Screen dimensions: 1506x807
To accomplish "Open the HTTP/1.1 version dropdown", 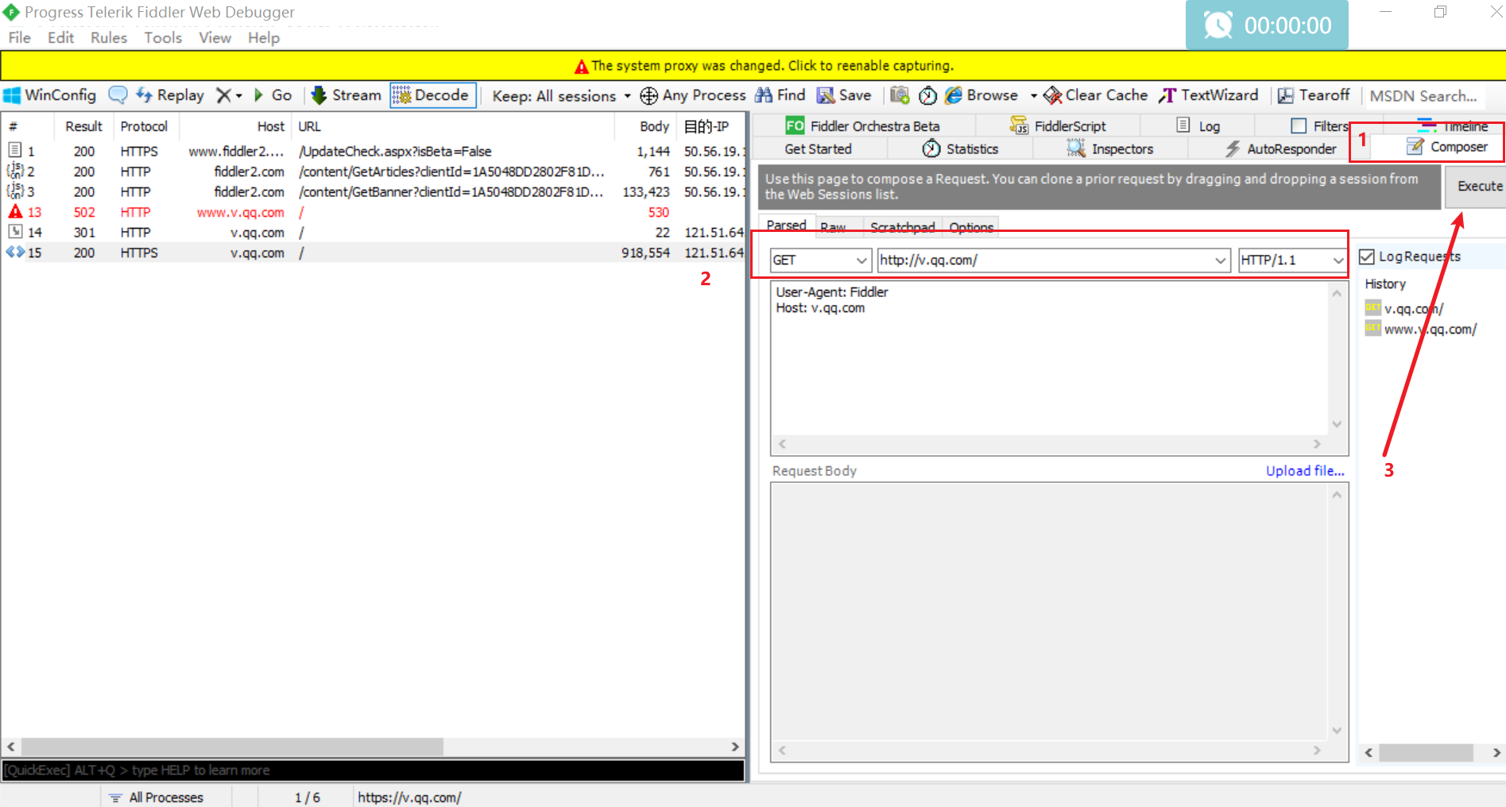I will tap(1338, 261).
